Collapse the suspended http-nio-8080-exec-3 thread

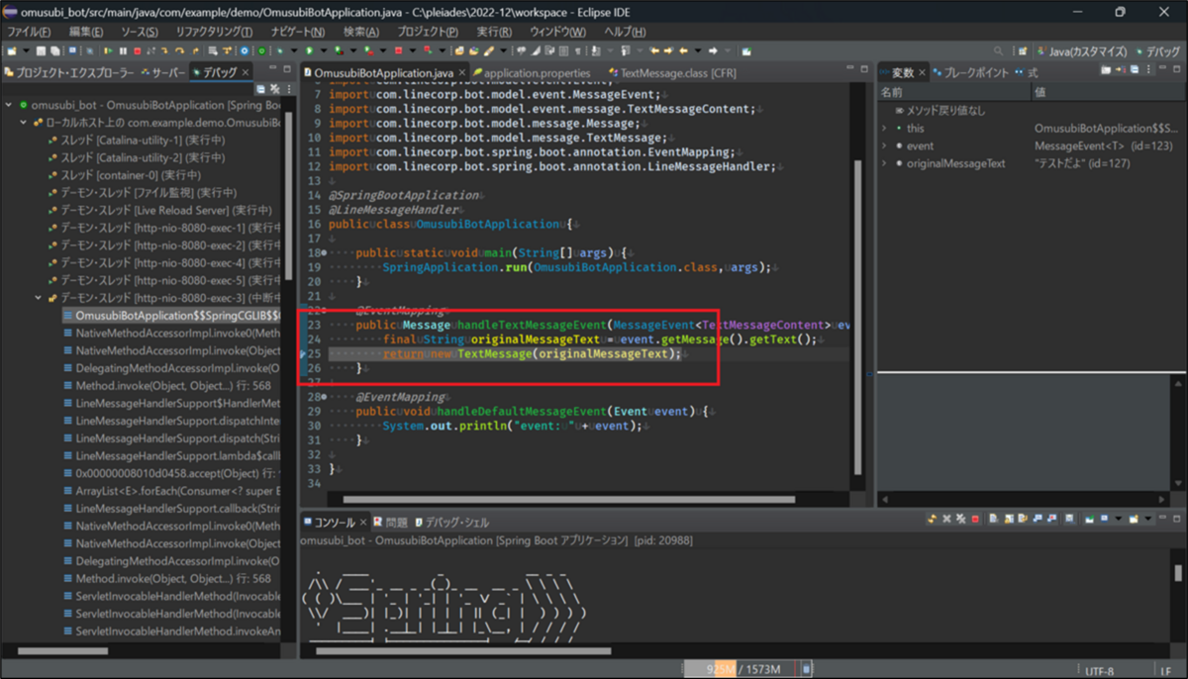[39, 298]
